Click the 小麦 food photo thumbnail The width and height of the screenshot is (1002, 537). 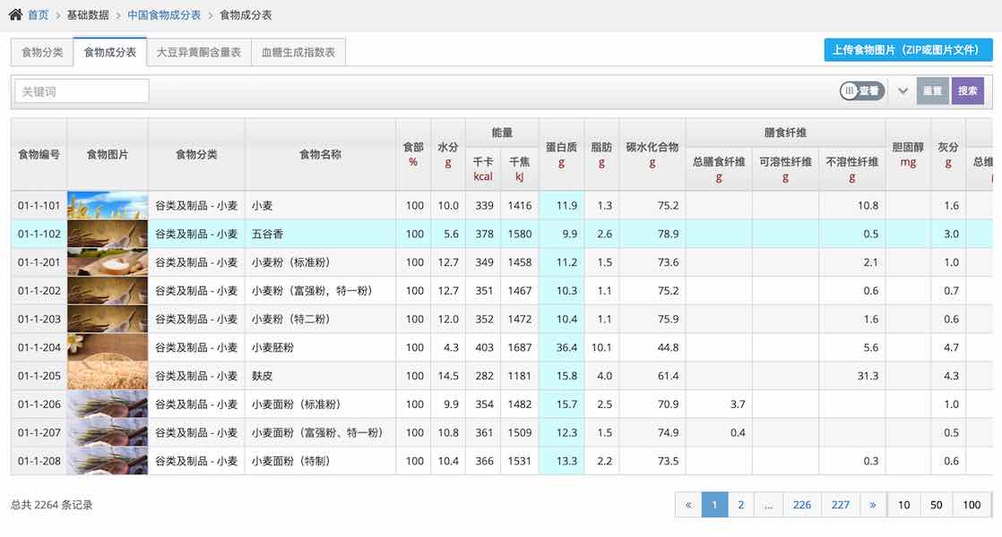click(x=107, y=205)
